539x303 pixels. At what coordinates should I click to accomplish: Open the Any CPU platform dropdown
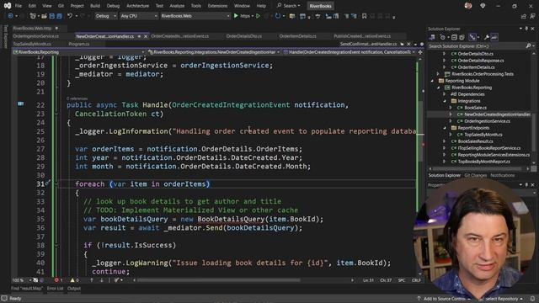pos(139,16)
